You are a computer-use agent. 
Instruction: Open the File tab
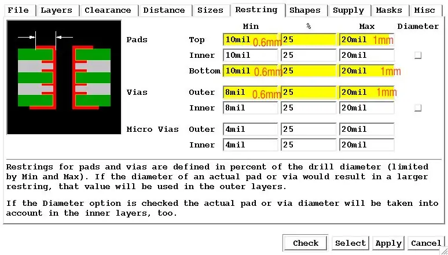click(20, 10)
